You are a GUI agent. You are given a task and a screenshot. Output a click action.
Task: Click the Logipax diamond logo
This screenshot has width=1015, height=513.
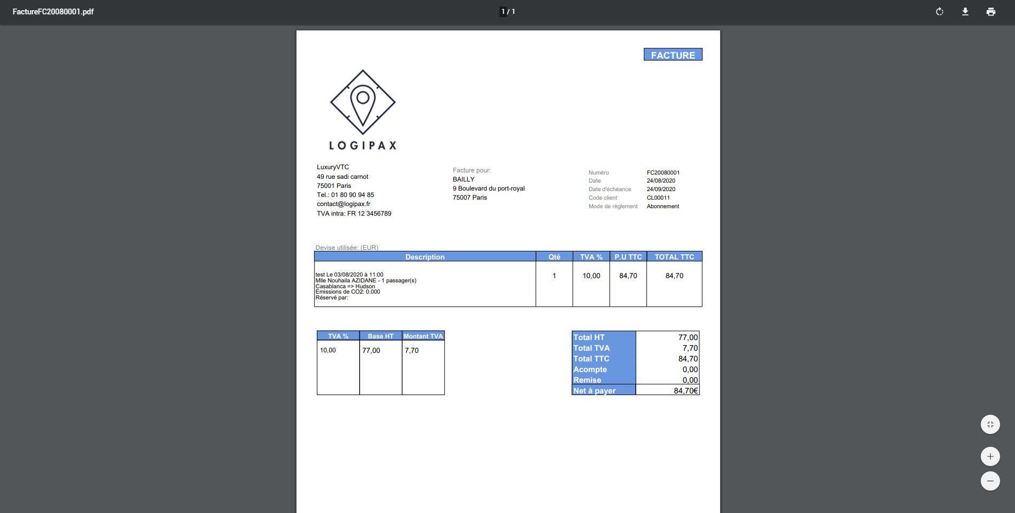363,102
